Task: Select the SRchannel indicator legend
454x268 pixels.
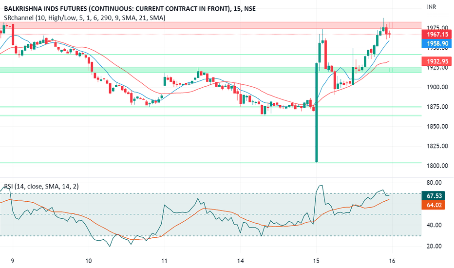Action: (85, 18)
